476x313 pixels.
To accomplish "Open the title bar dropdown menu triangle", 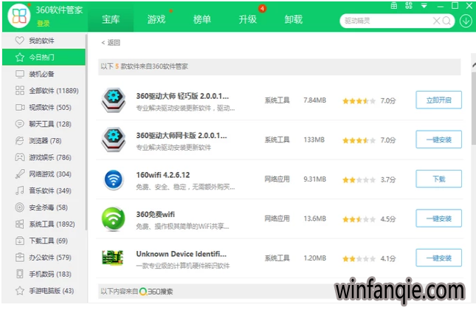I will [424, 5].
